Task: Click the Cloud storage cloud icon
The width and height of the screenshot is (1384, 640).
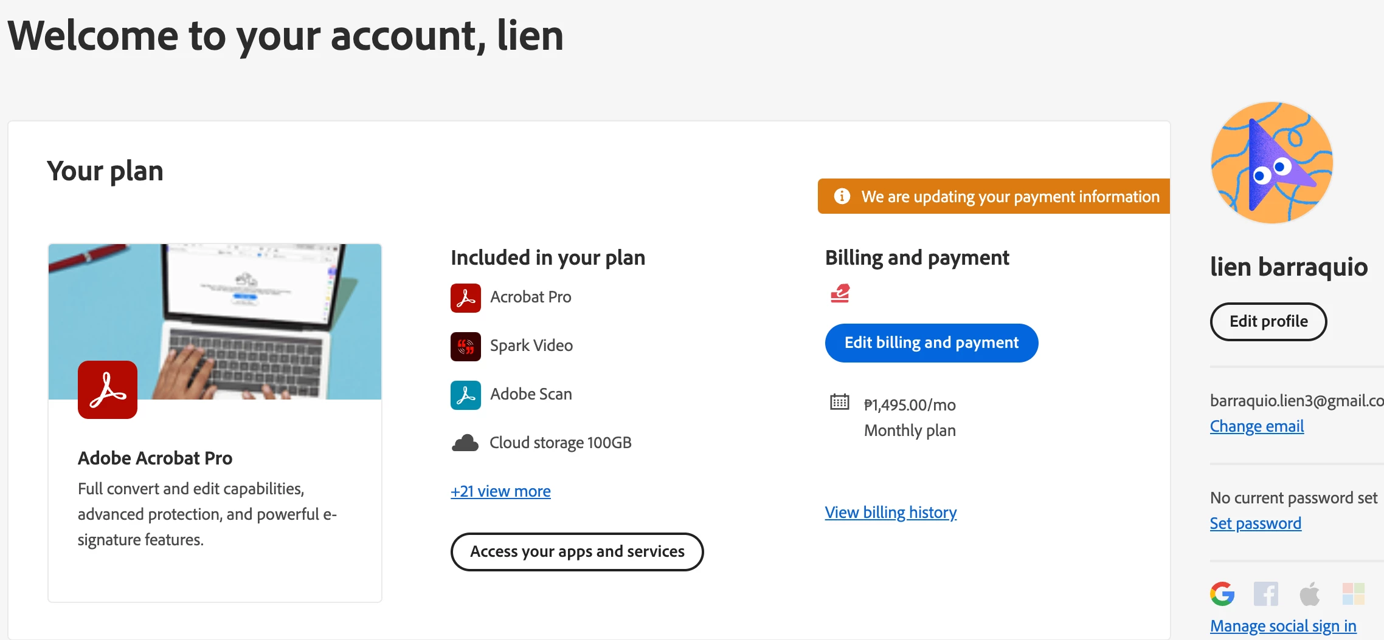Action: [465, 443]
